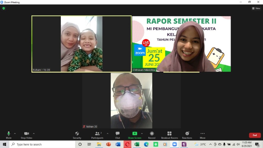Open the Participants panel
This screenshot has height=148, width=263.
[x=97, y=135]
